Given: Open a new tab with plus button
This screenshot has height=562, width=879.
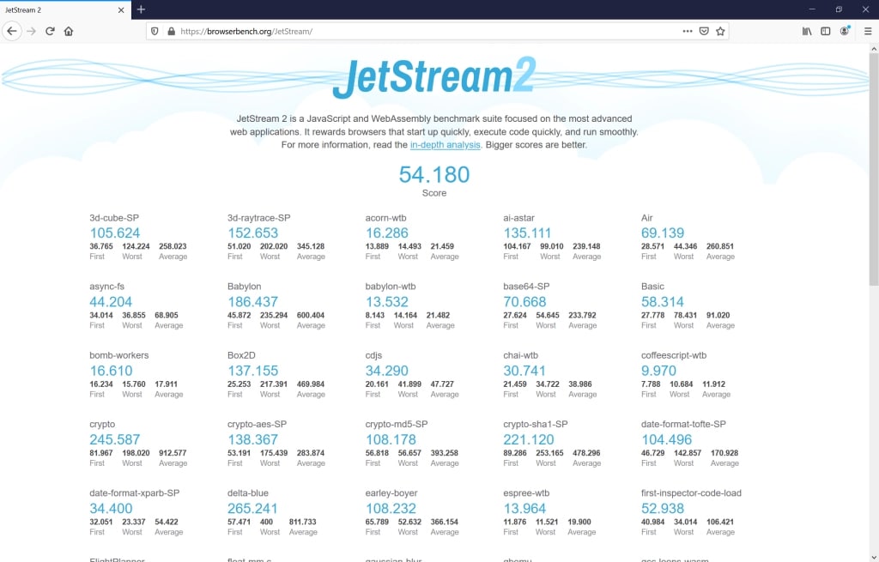Looking at the screenshot, I should point(142,9).
